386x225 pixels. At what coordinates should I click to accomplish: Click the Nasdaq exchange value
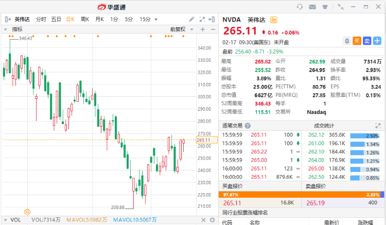pos(317,112)
